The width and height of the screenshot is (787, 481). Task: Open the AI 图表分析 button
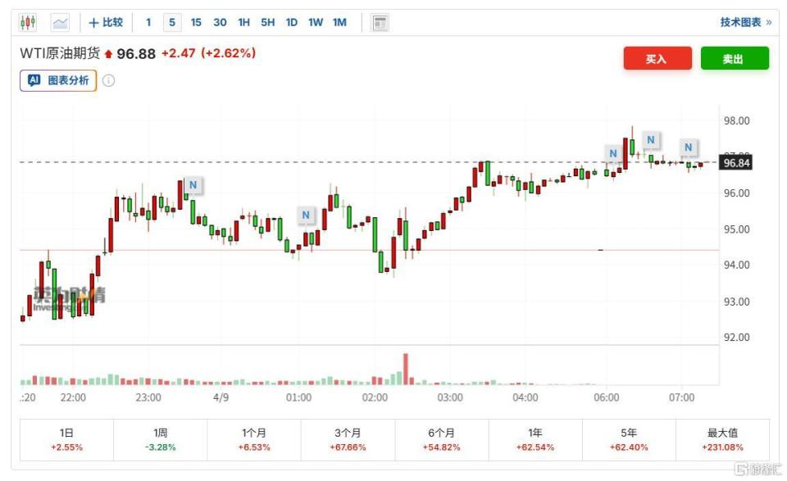[x=58, y=80]
